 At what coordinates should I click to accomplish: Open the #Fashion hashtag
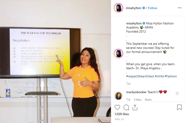point(171,76)
